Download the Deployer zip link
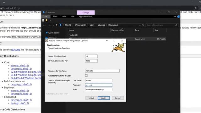The height and width of the screenshot is (113, 201). [x=12, y=91]
